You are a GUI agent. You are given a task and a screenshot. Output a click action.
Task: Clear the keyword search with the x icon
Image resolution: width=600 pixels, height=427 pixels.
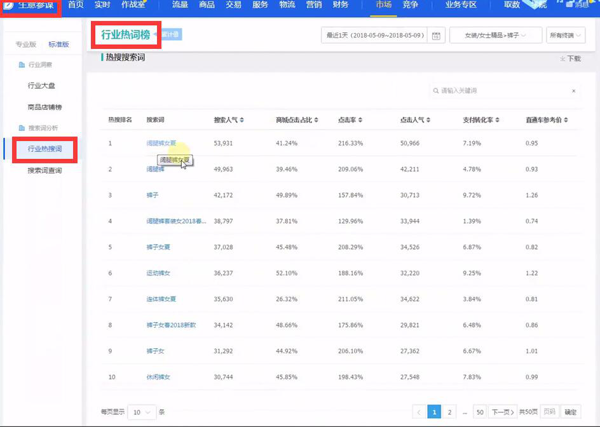pos(573,91)
